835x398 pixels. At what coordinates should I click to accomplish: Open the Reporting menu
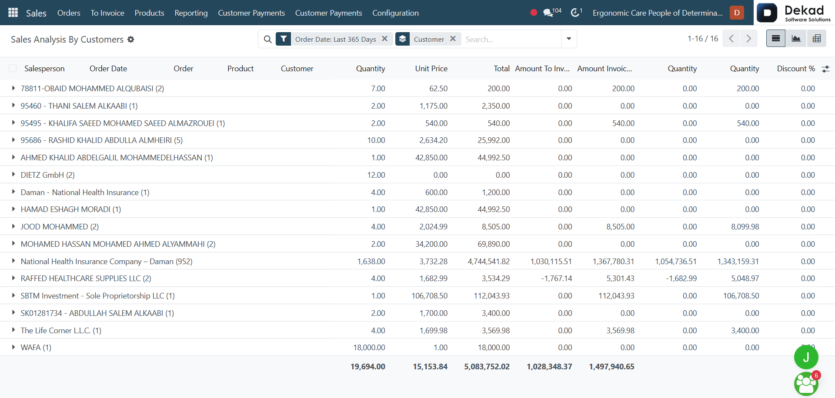191,13
